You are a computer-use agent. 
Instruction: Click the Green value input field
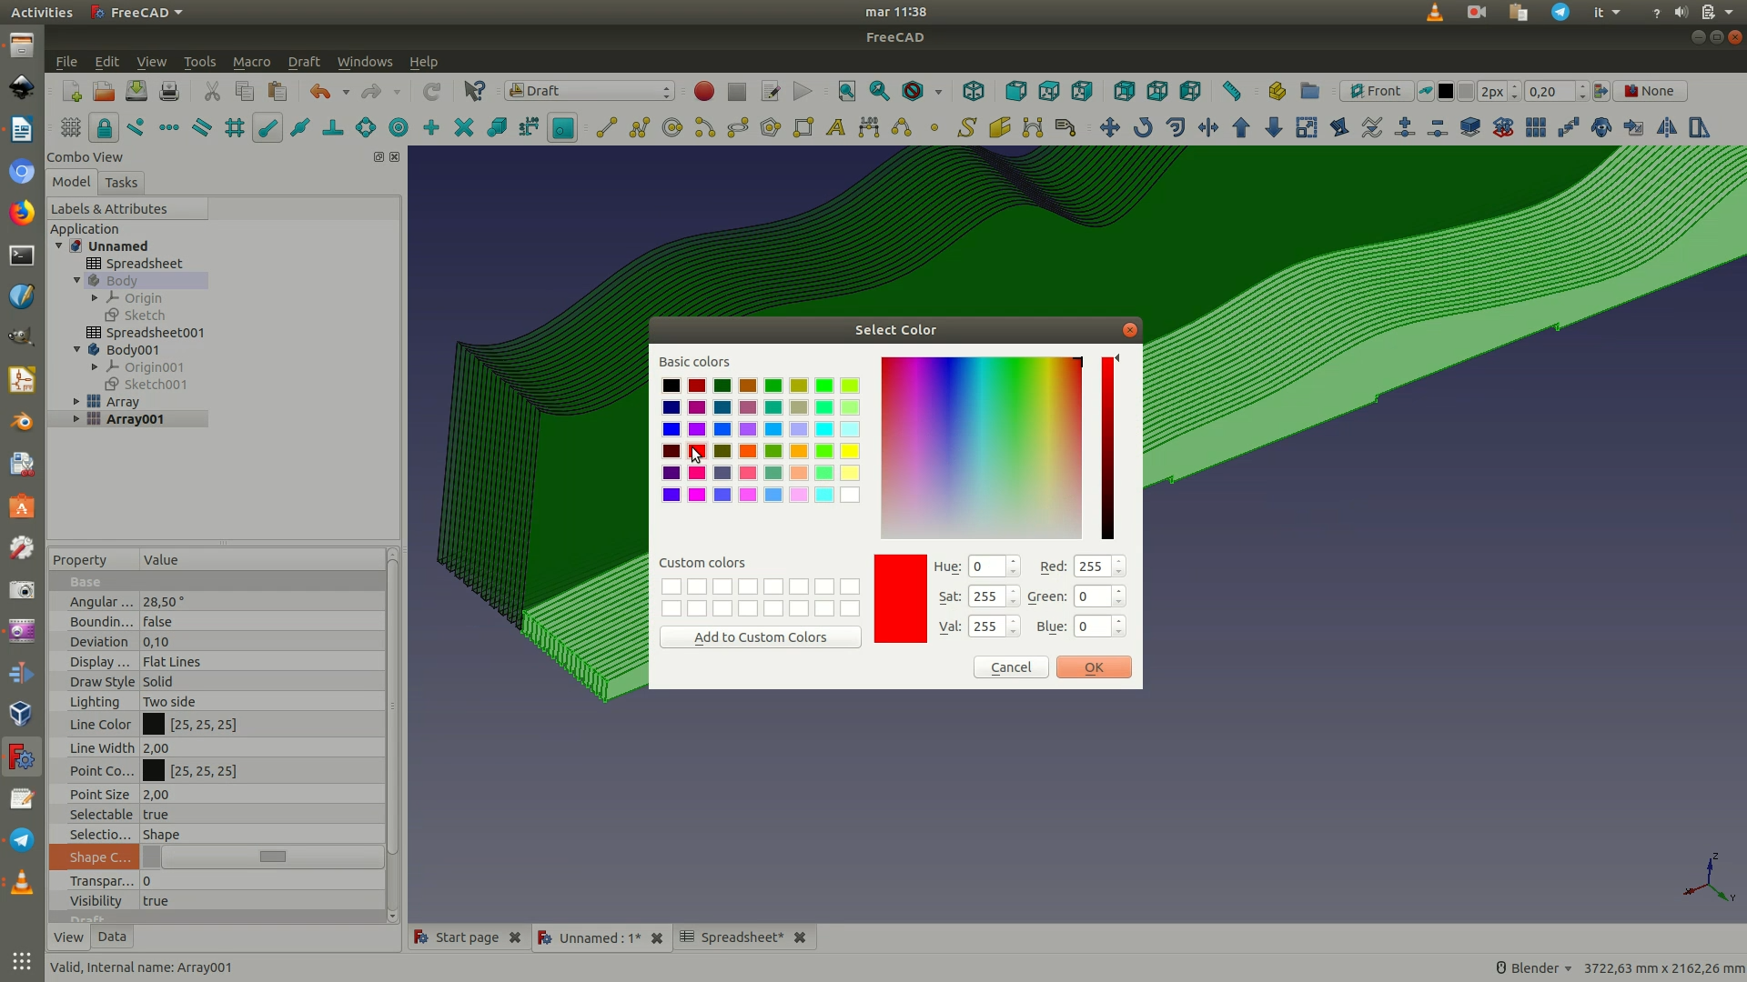point(1093,596)
